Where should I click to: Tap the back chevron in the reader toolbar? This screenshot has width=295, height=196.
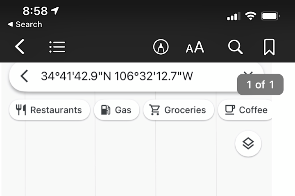[20, 47]
